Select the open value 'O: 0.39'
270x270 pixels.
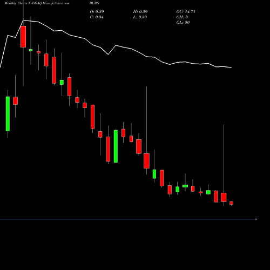coord(97,11)
